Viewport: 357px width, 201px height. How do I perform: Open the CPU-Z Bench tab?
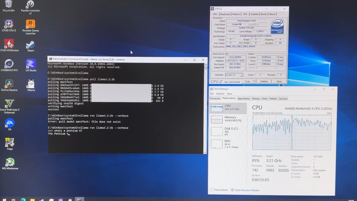pos(264,14)
